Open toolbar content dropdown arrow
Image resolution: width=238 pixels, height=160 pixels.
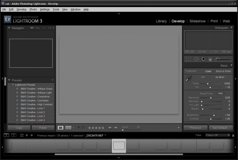[179, 128]
